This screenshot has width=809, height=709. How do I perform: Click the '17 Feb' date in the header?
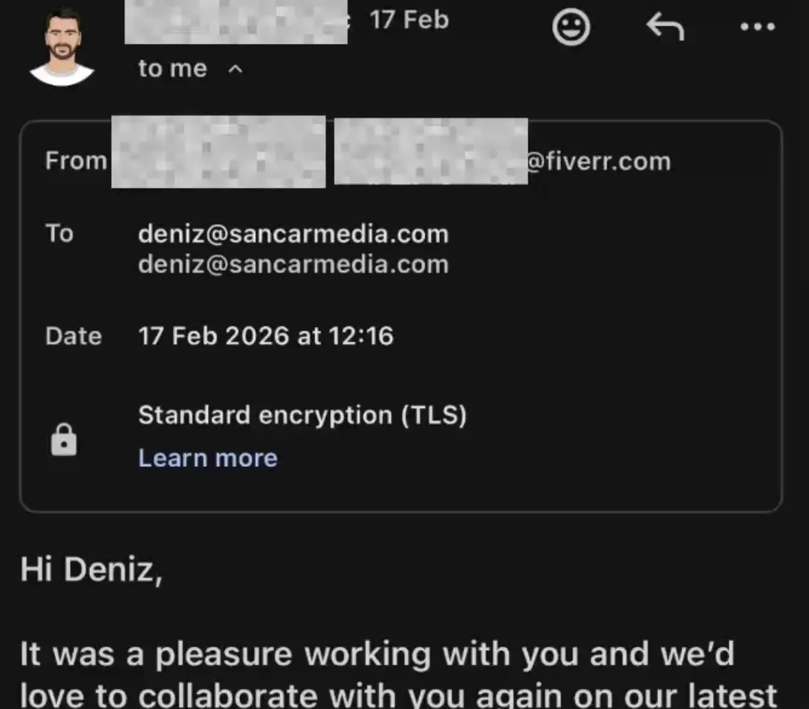(x=409, y=20)
